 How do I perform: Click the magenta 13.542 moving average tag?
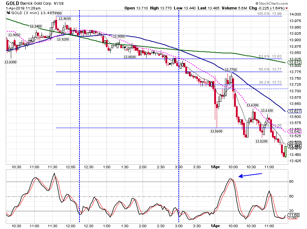pos(294,131)
